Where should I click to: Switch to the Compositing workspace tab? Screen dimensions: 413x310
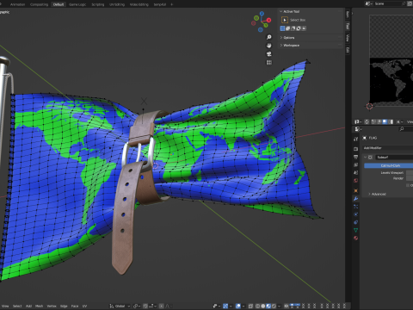coord(39,4)
